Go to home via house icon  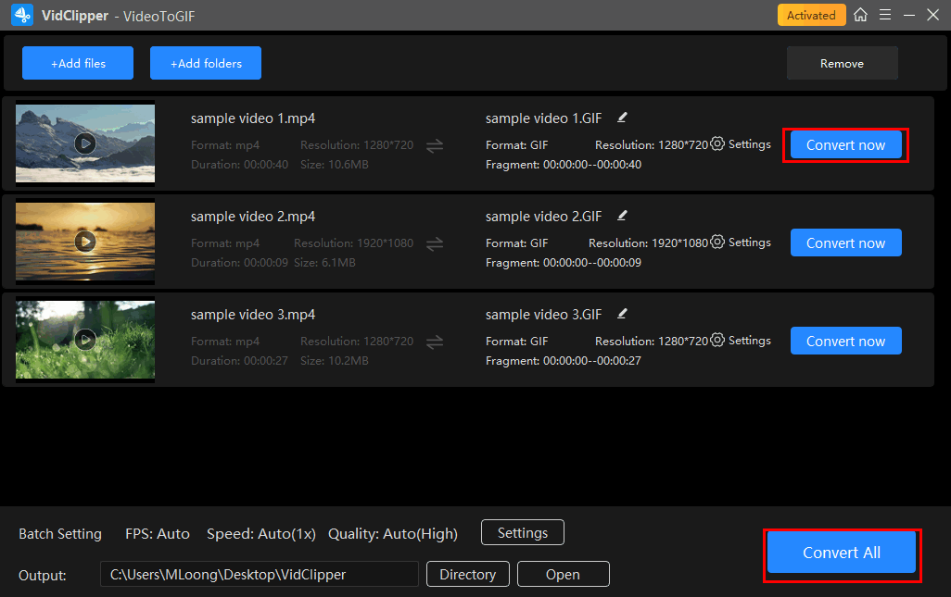tap(861, 15)
